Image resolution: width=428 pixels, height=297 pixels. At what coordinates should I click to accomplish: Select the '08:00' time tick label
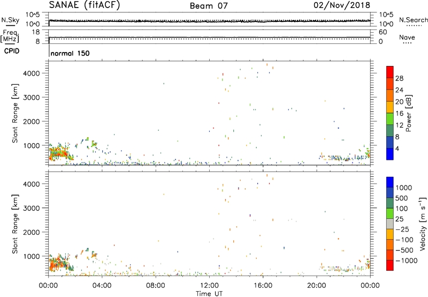click(x=155, y=286)
